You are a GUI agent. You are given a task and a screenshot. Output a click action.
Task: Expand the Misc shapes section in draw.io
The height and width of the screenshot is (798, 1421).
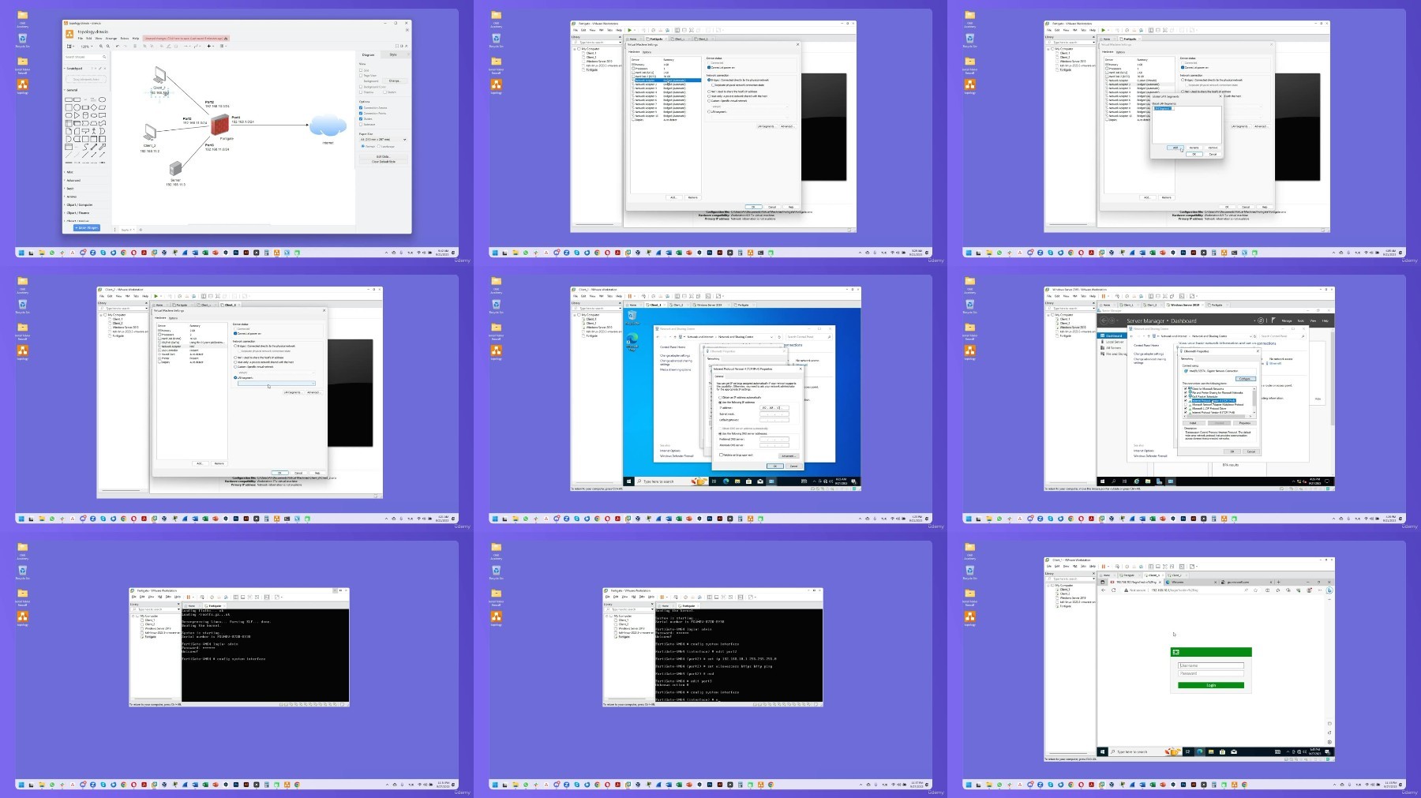69,172
